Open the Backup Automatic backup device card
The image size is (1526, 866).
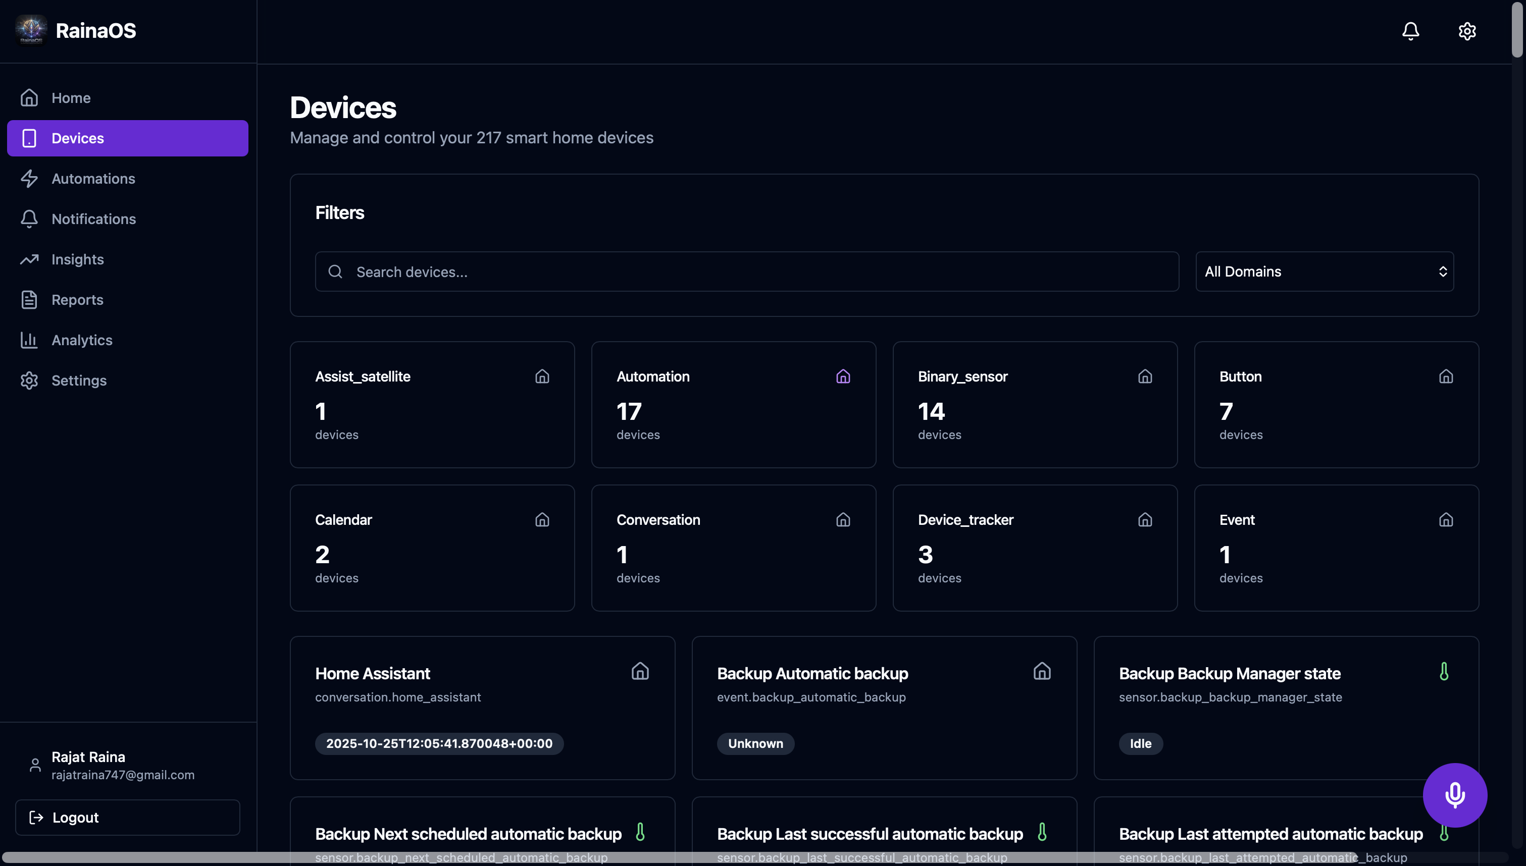[884, 708]
